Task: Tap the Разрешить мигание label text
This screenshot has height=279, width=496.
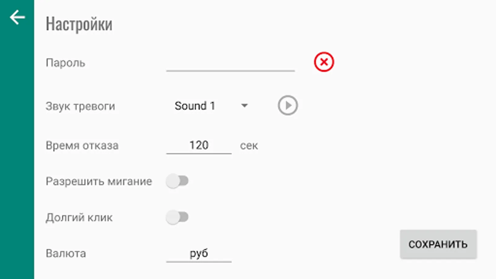Action: (x=99, y=181)
